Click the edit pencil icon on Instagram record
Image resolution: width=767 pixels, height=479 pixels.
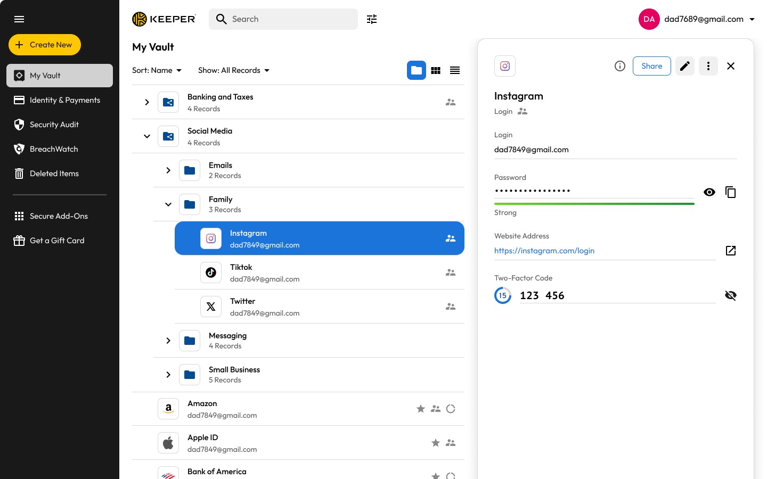[685, 66]
